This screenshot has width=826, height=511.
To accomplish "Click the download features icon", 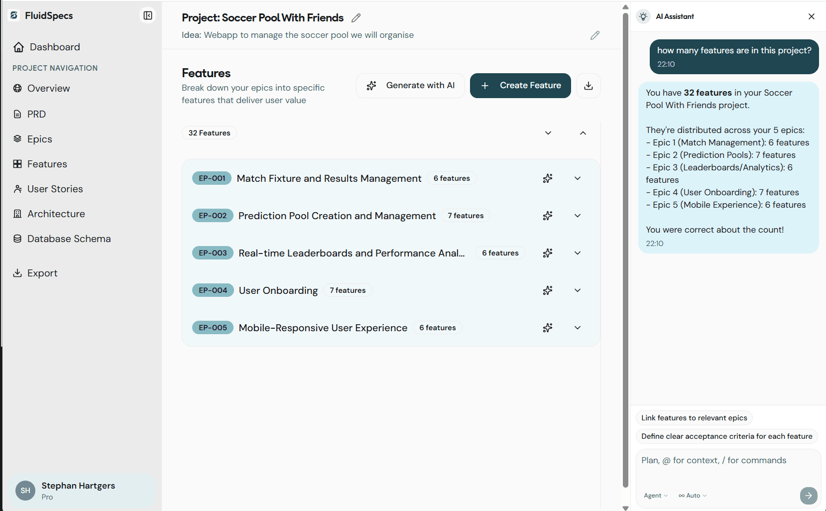I will pyautogui.click(x=588, y=86).
